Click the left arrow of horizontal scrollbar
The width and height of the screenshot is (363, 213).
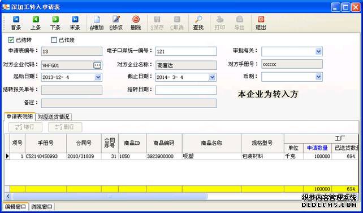8,197
